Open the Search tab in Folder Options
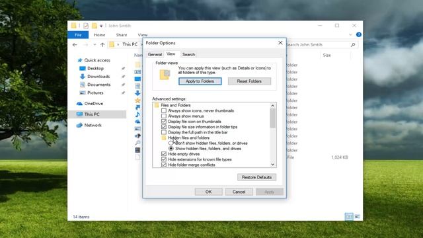 point(188,54)
